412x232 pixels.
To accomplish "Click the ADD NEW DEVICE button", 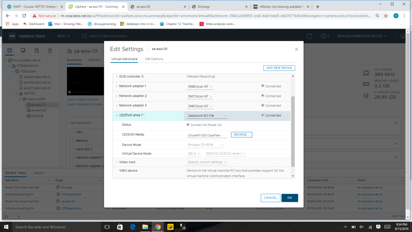I will tap(279, 68).
